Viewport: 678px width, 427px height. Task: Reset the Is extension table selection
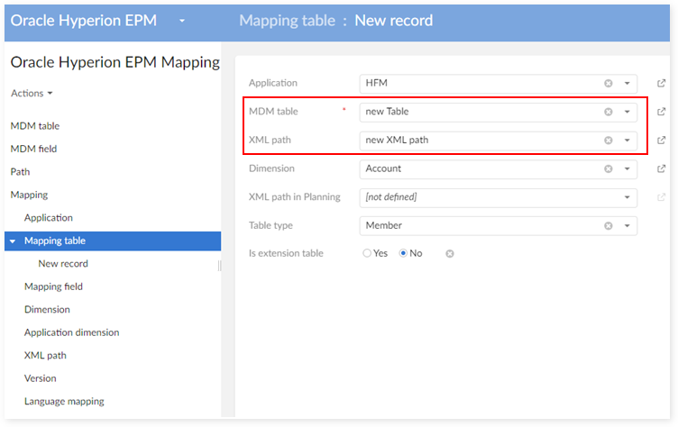[x=450, y=254]
